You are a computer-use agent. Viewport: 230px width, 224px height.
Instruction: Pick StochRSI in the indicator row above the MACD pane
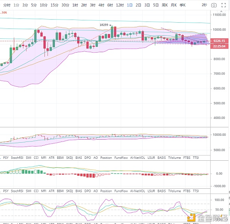click(x=17, y=158)
